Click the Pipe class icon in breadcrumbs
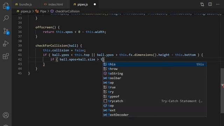224x126 pixels. [x=37, y=11]
